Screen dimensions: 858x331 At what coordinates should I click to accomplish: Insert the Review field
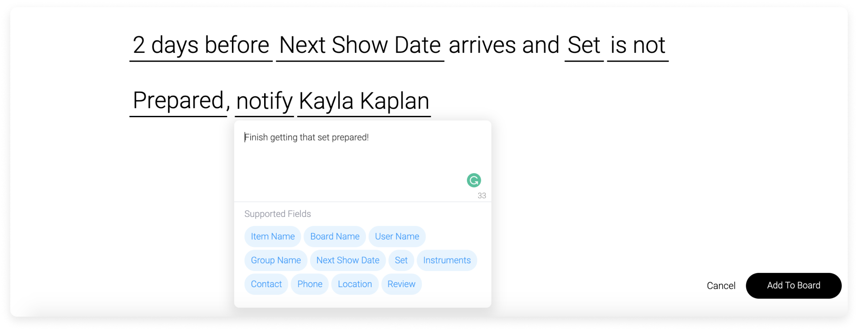(401, 284)
